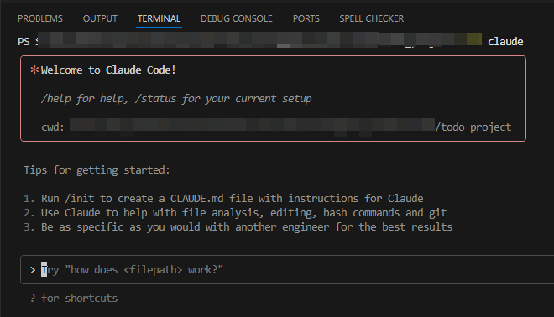Viewport: 554px width, 317px height.
Task: Open the SPELL CHECKER tab
Action: click(371, 18)
